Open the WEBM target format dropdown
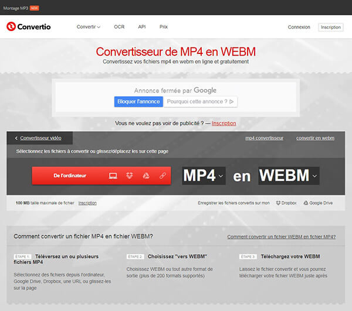The width and height of the screenshot is (352, 311). (289, 176)
